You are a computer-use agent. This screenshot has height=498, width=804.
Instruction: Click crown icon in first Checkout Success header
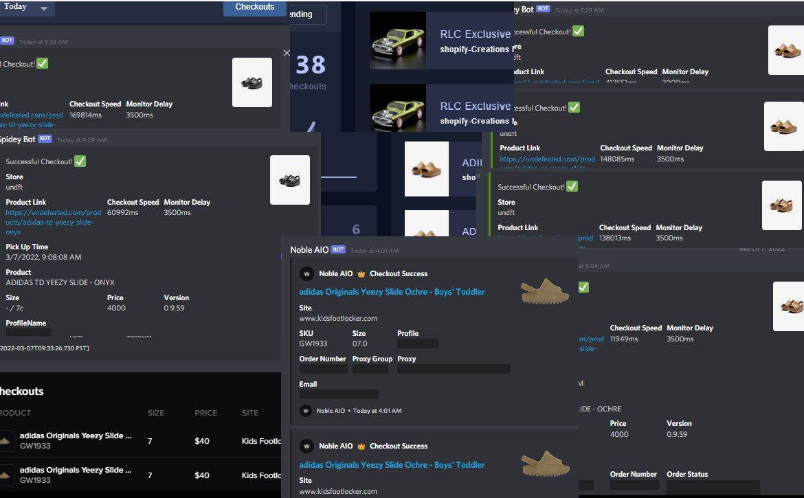[361, 274]
